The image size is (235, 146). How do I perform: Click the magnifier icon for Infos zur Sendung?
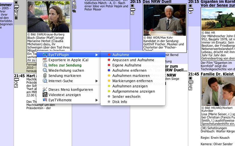45,65
